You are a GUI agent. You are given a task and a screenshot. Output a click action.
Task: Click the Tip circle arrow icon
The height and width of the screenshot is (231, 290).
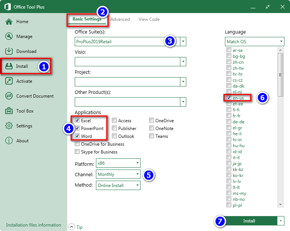tap(71, 227)
